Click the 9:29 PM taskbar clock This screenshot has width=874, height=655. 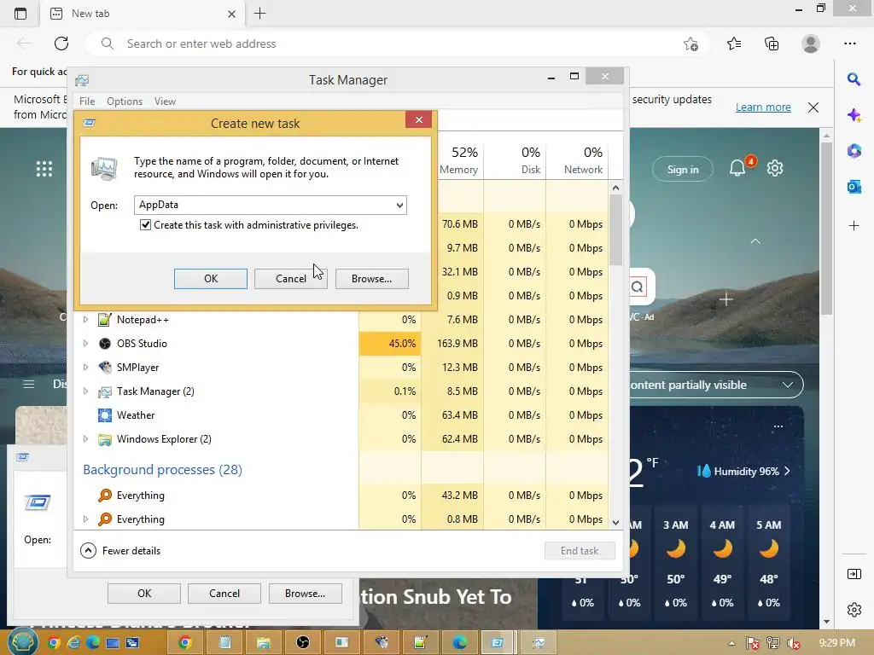837,643
